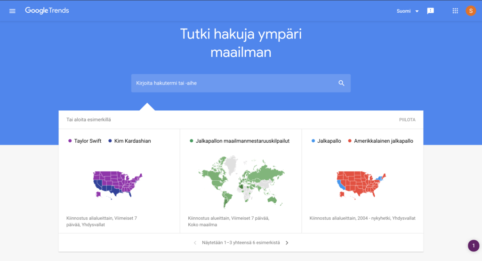Screen dimensions: 482x261
Task: Click the Kim Kardashian label
Action: click(132, 141)
